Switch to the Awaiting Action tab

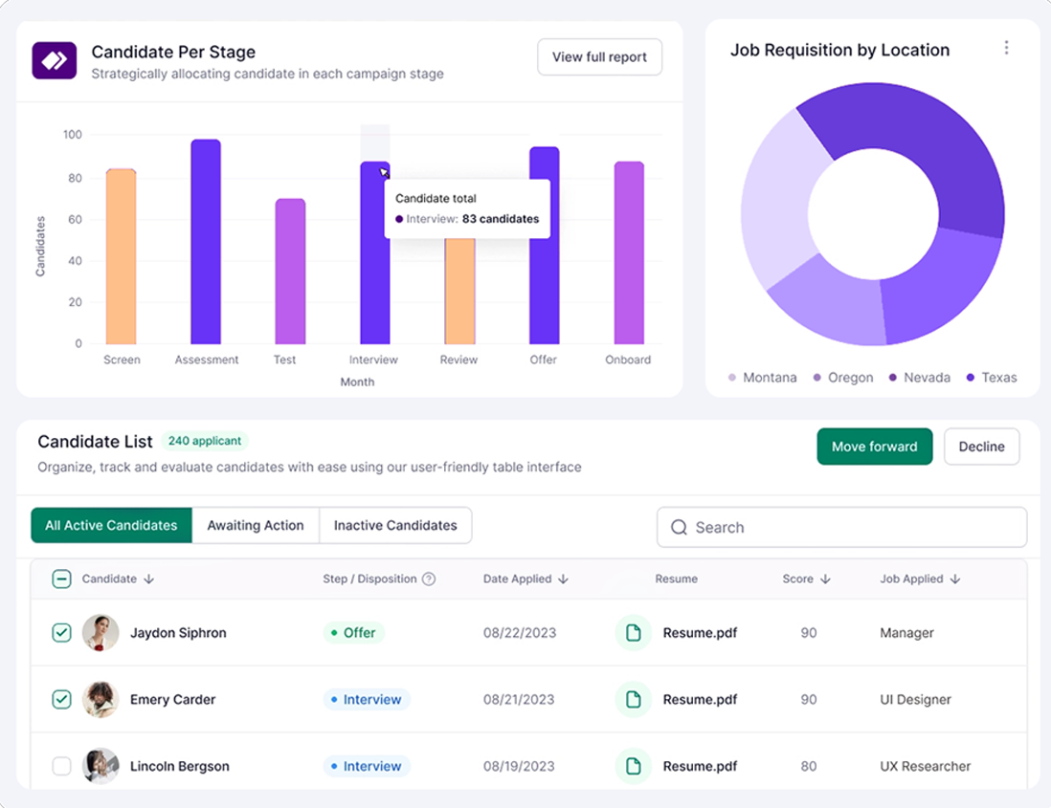(256, 525)
